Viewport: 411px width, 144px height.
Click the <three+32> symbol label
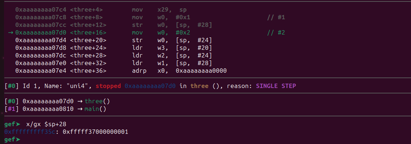pyautogui.click(x=88, y=63)
